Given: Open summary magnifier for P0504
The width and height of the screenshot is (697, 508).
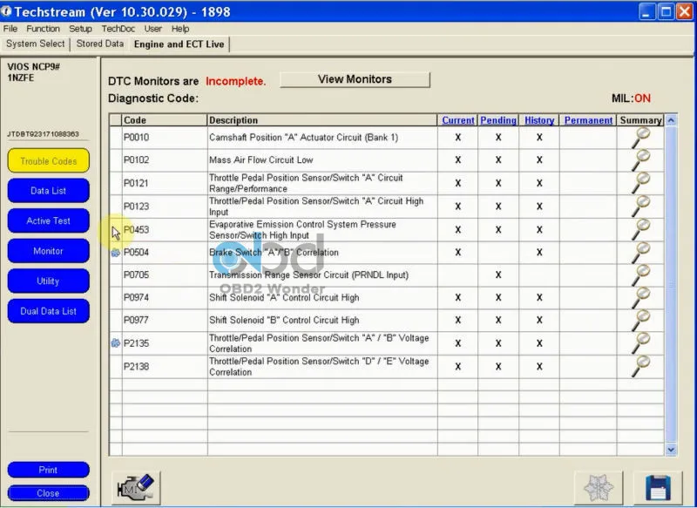Looking at the screenshot, I should 640,253.
